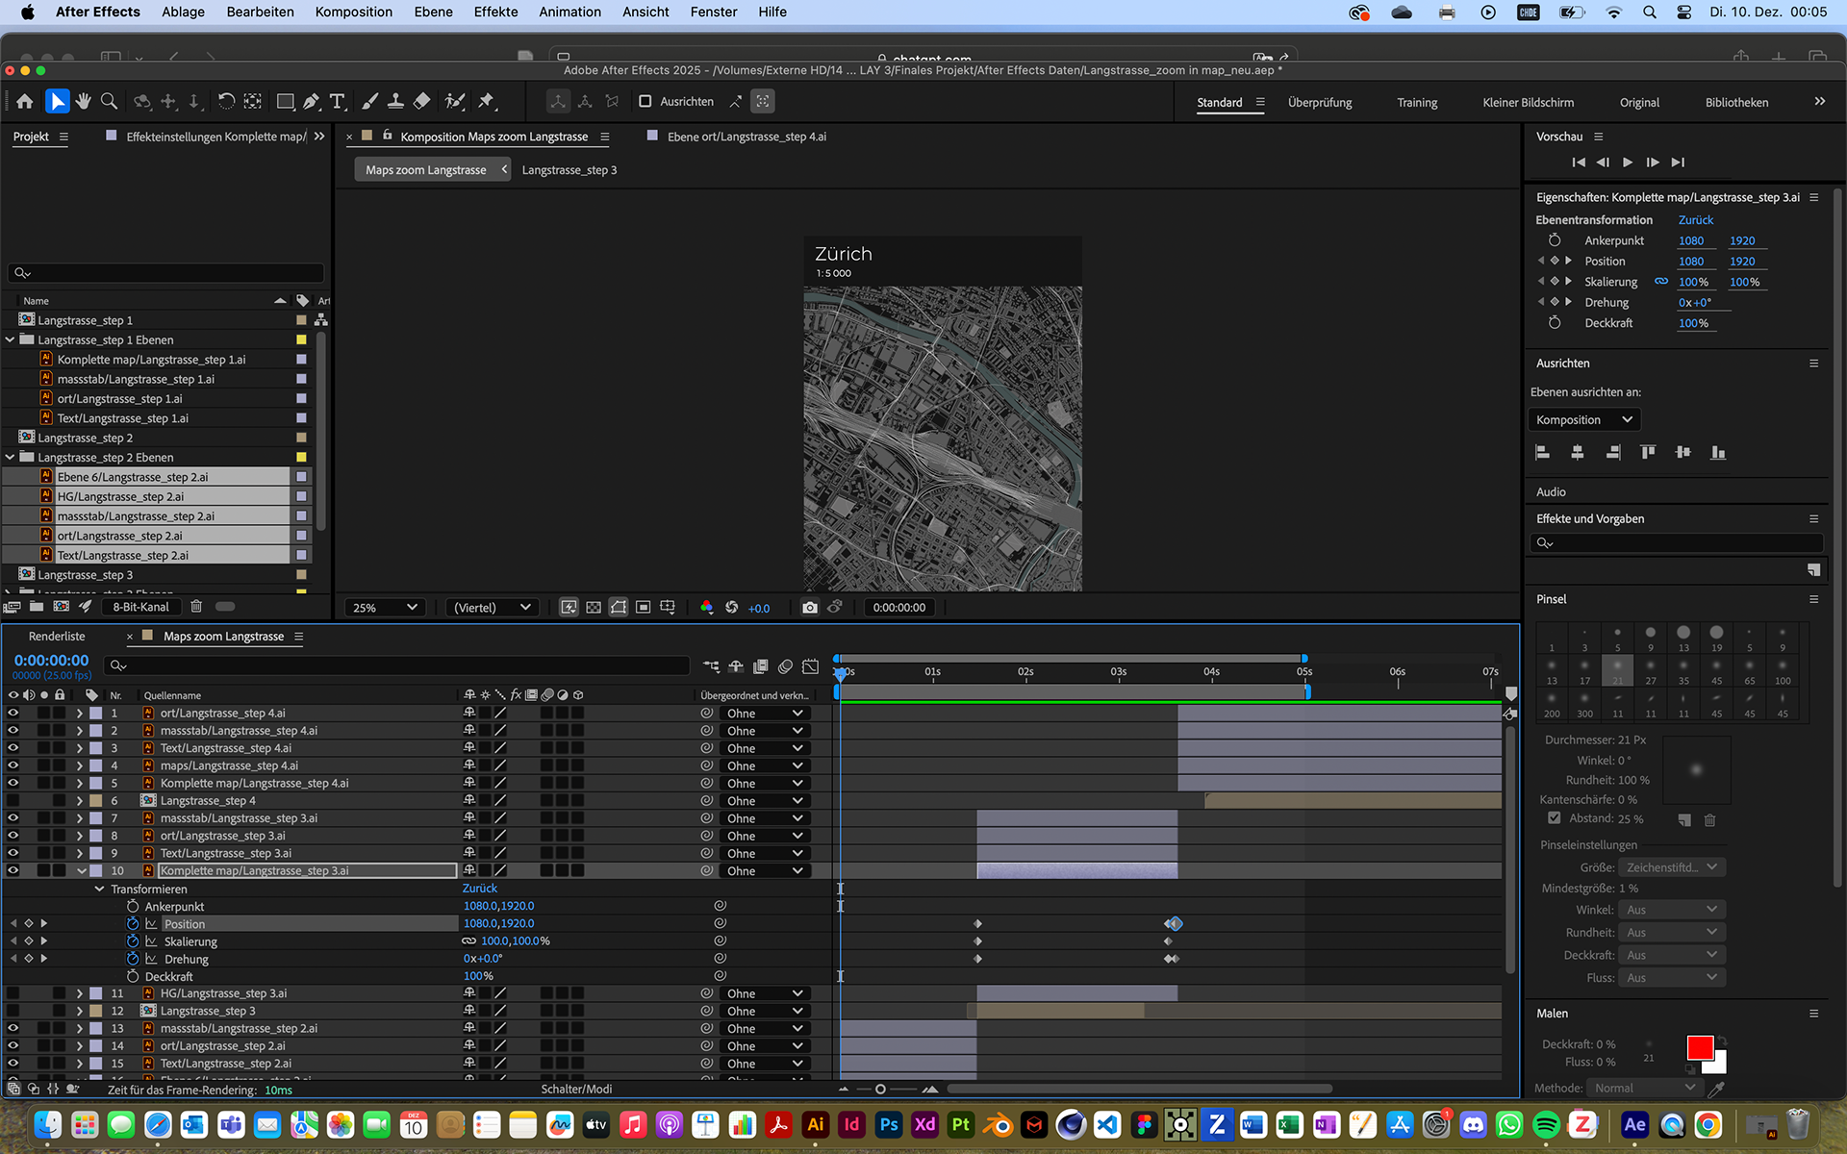Open the Komposition alignment target dropdown
Image resolution: width=1847 pixels, height=1154 pixels.
(x=1583, y=419)
